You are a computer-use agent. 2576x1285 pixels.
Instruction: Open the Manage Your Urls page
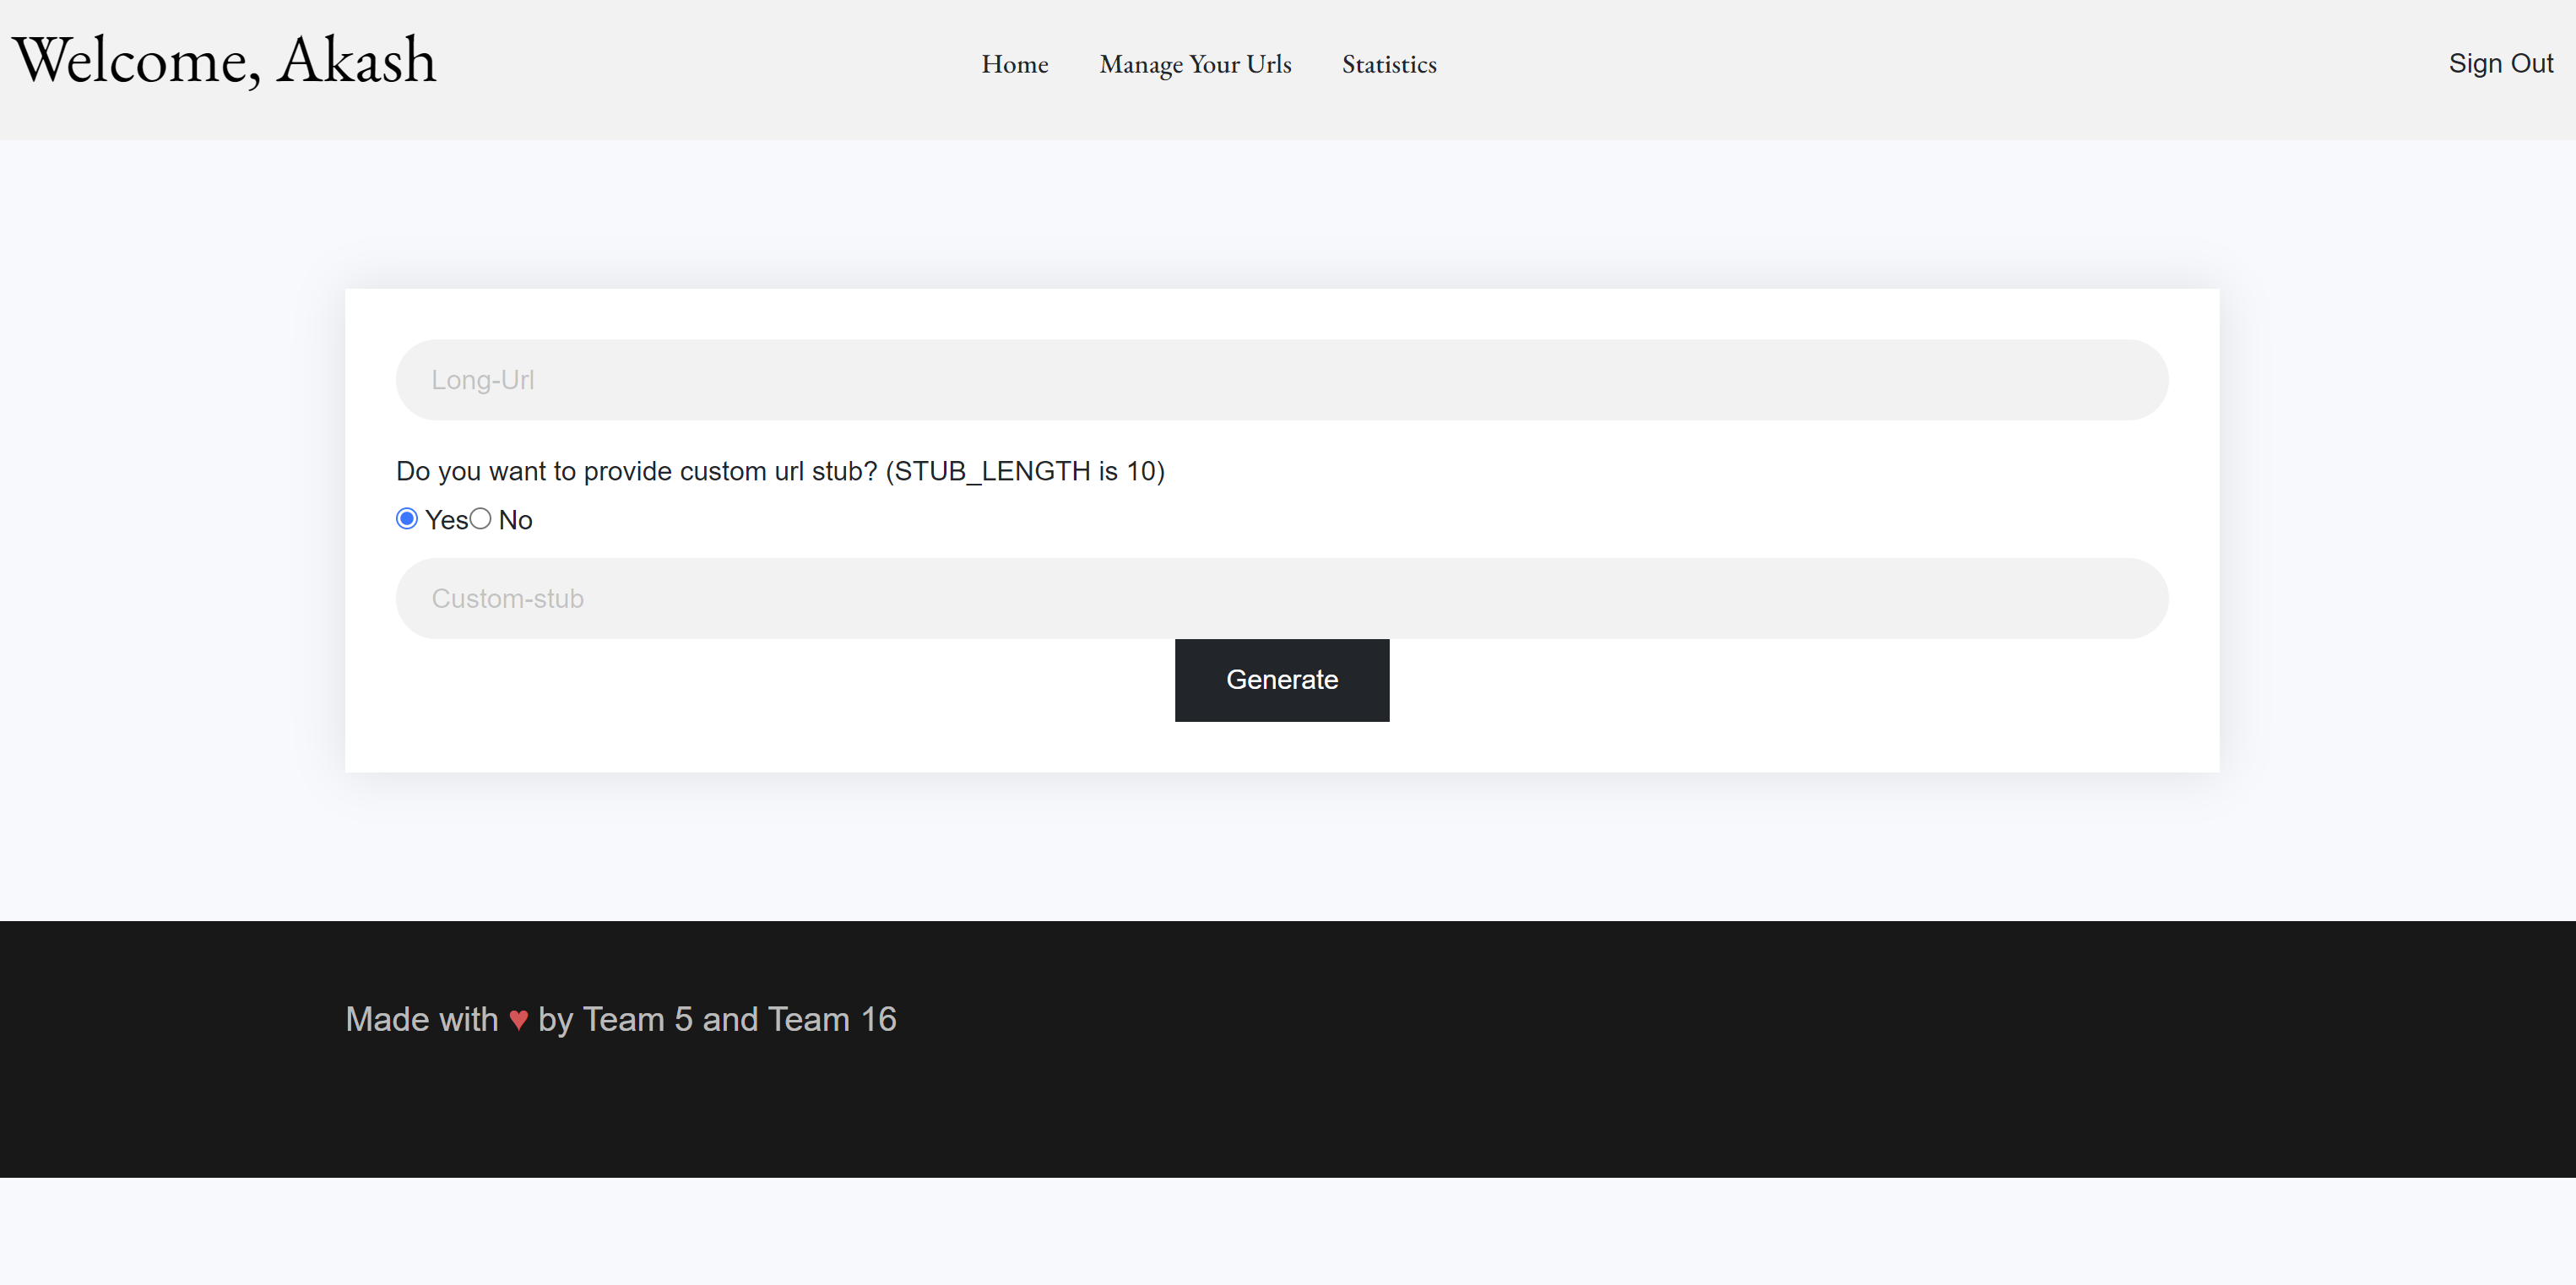point(1195,64)
